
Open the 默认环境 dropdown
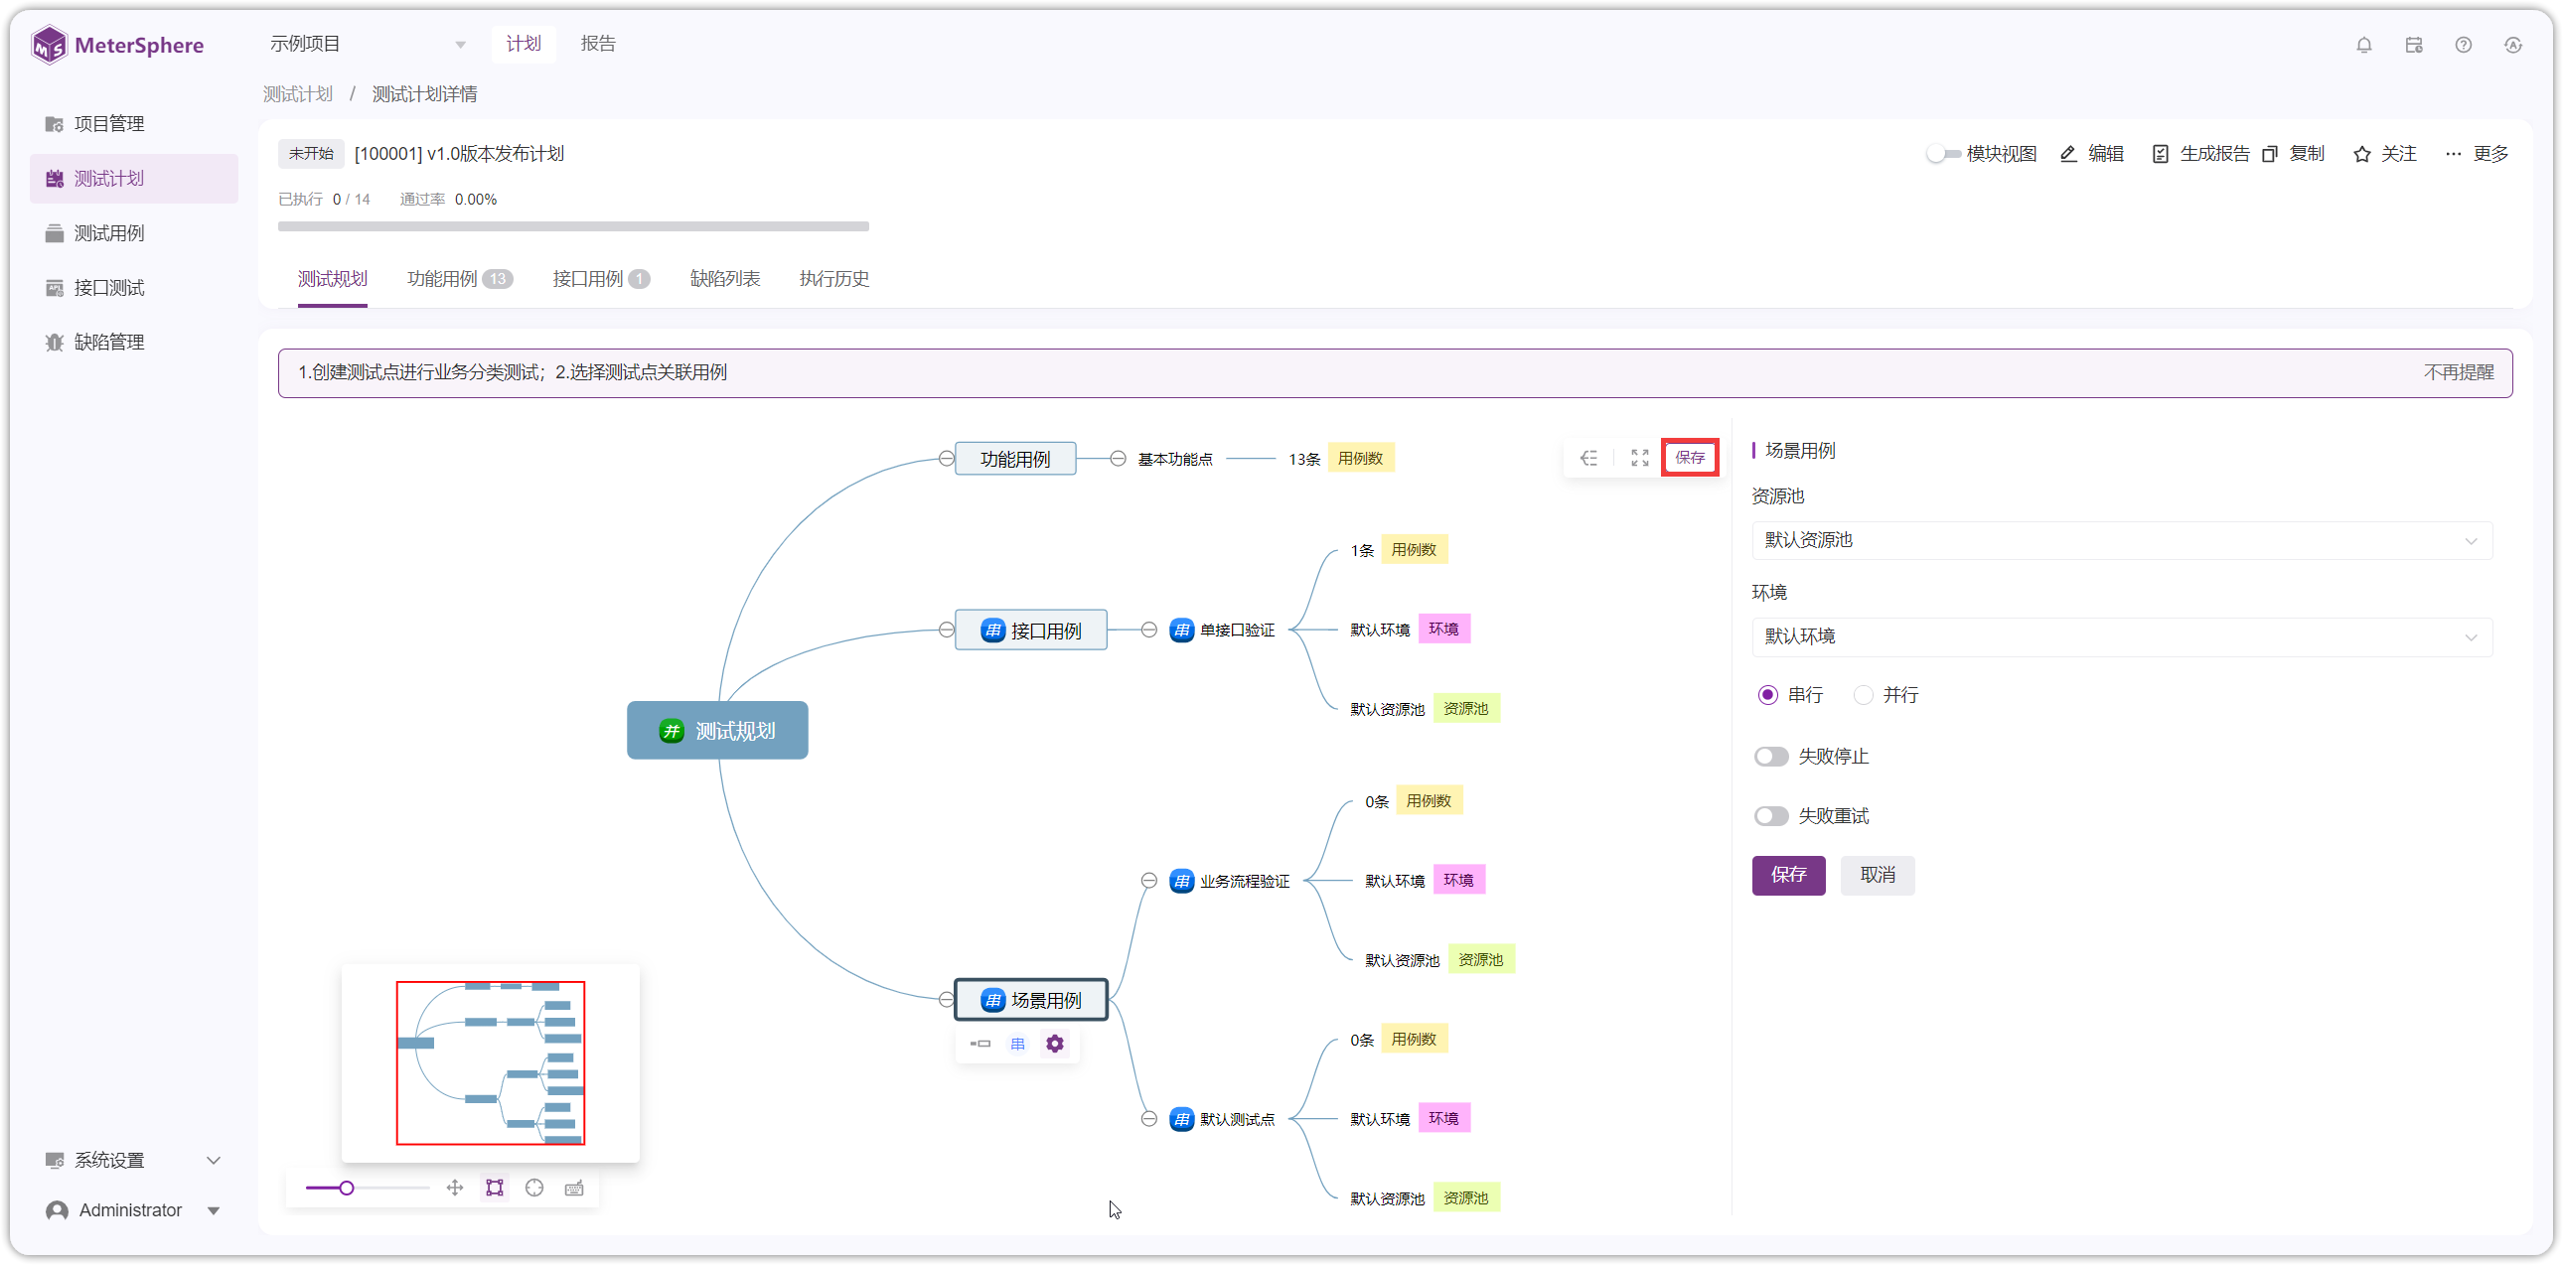pyautogui.click(x=2122, y=636)
